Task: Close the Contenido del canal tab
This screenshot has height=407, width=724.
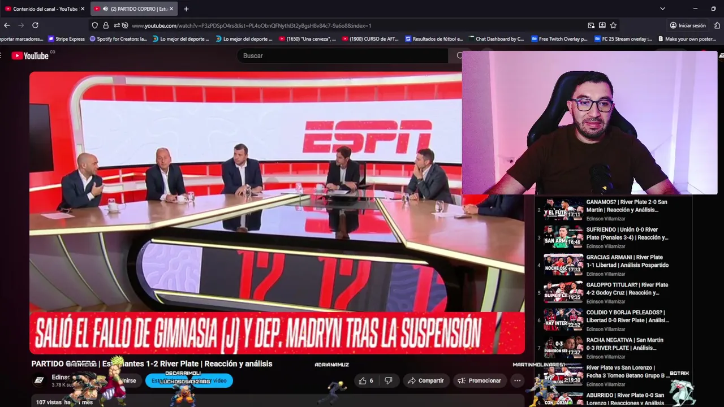Action: tap(83, 9)
